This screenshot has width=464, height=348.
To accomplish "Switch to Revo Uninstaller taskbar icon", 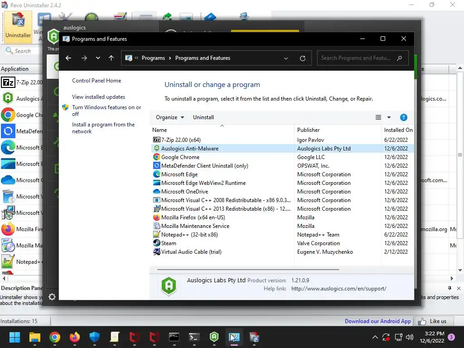I will coord(254,337).
